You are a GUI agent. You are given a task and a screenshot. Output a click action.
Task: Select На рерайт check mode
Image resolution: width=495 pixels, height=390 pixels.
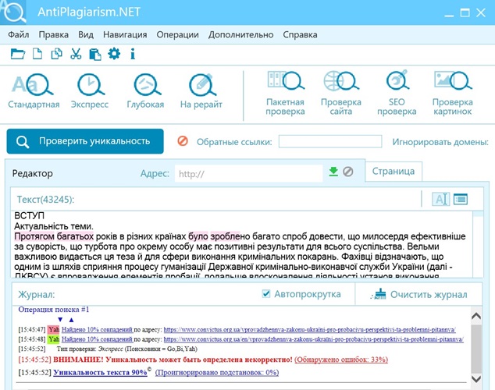pos(201,91)
